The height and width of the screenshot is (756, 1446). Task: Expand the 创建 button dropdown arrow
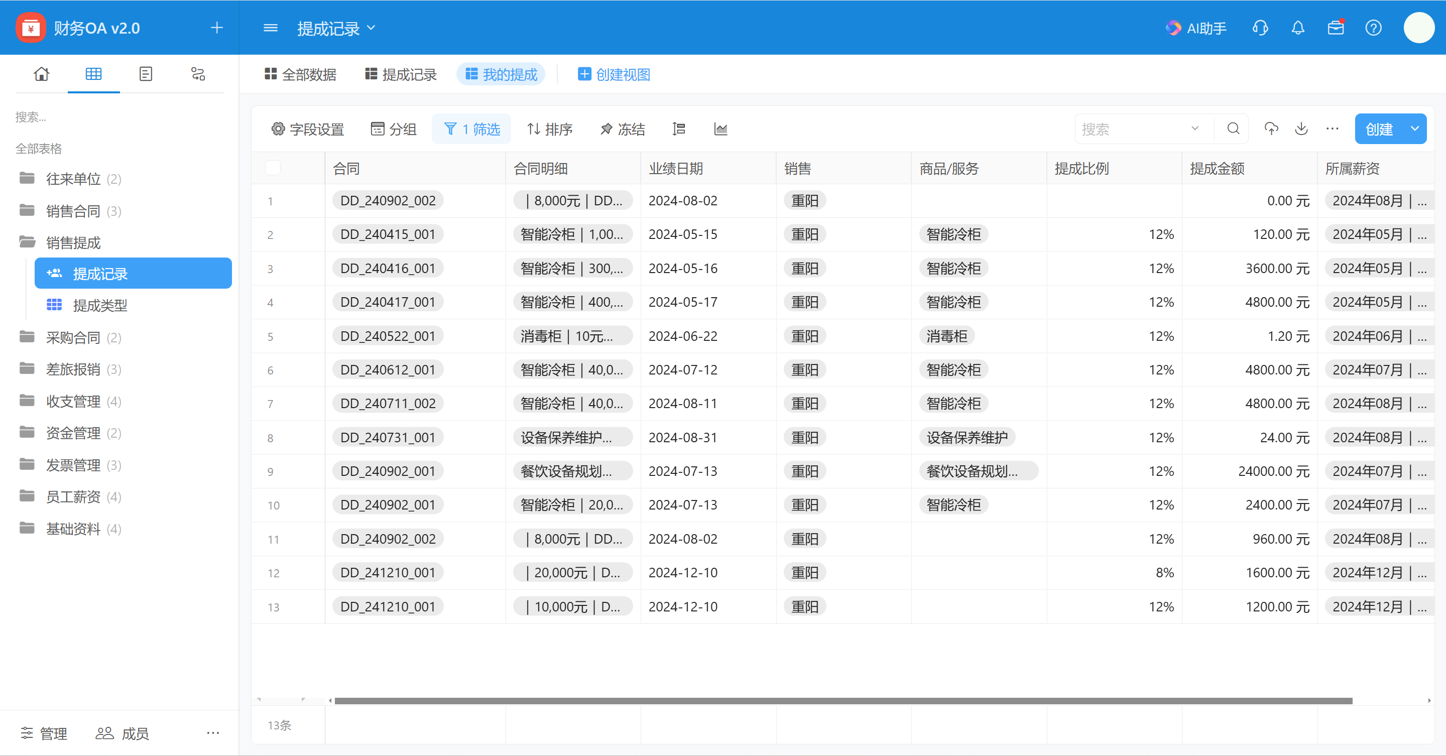pos(1414,129)
